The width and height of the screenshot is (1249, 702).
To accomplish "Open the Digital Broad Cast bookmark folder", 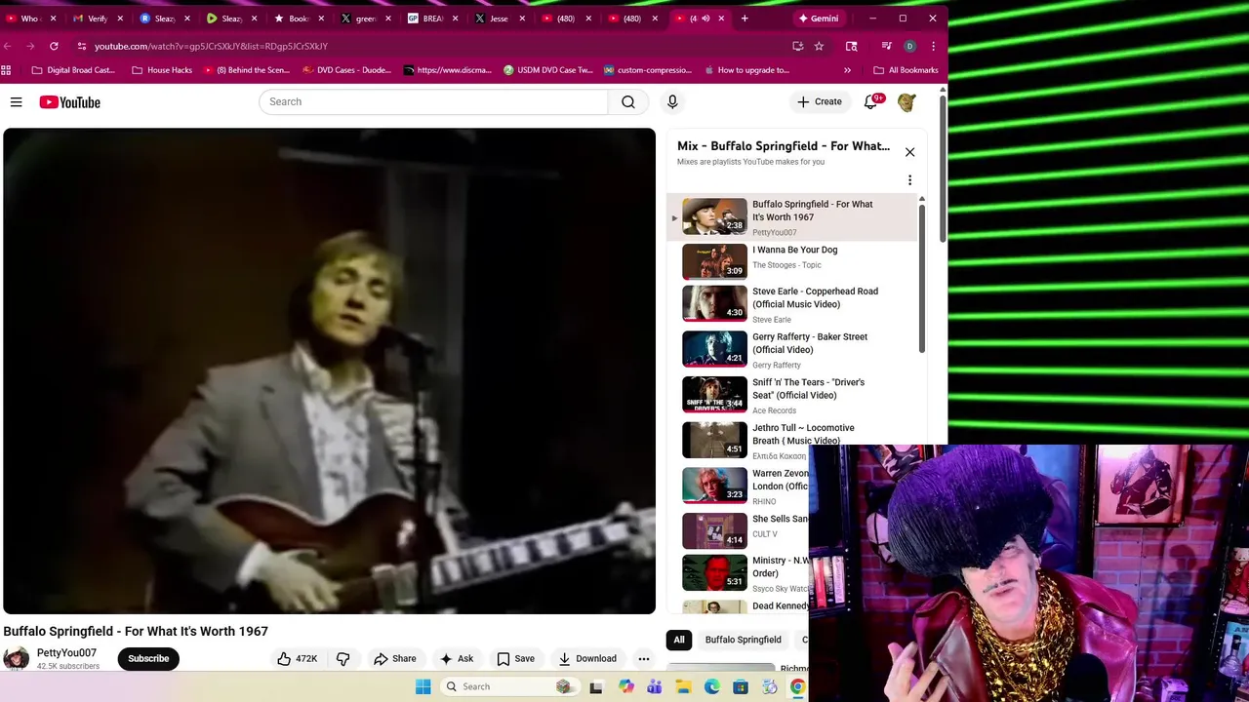I will [x=73, y=70].
